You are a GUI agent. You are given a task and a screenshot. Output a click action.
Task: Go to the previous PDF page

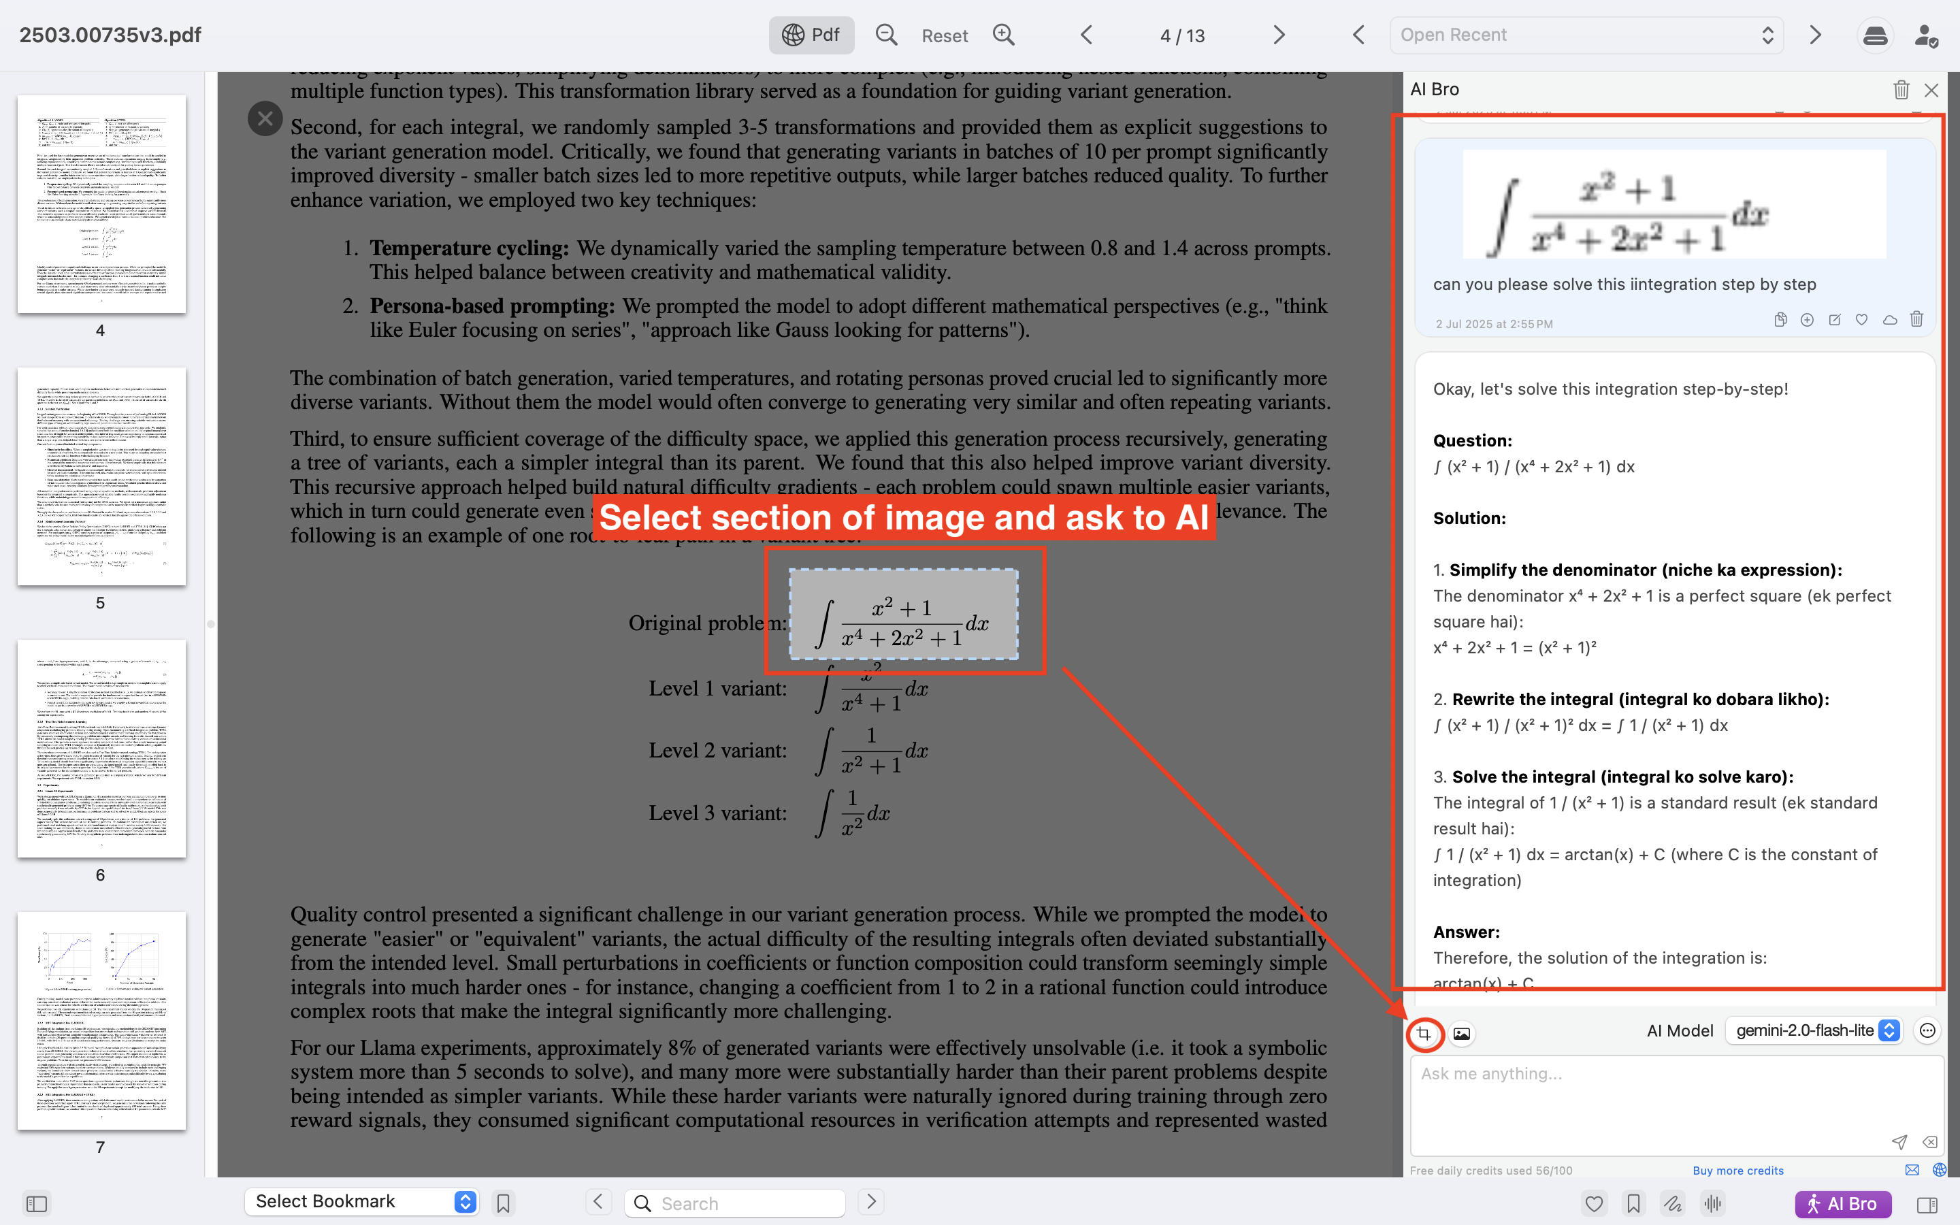tap(1087, 35)
